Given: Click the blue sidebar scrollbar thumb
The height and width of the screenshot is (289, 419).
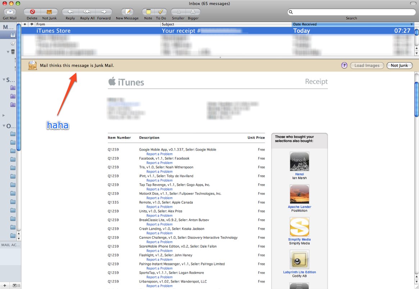Looking at the screenshot, I should (19, 88).
